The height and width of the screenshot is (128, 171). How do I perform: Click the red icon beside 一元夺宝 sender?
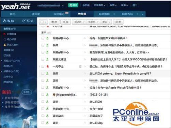click(48, 66)
